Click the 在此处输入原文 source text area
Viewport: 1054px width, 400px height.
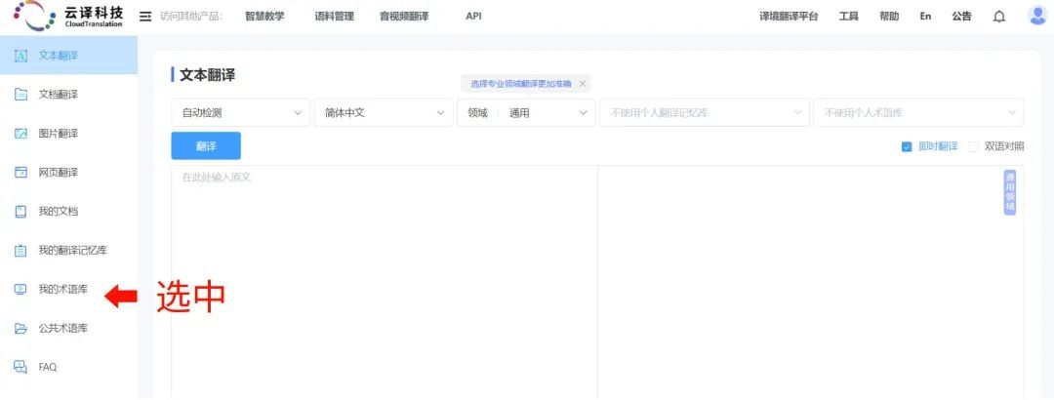[385, 282]
